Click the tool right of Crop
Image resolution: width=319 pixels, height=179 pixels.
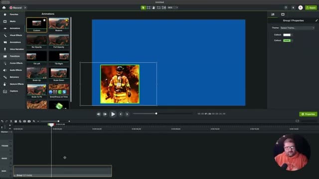click(164, 8)
